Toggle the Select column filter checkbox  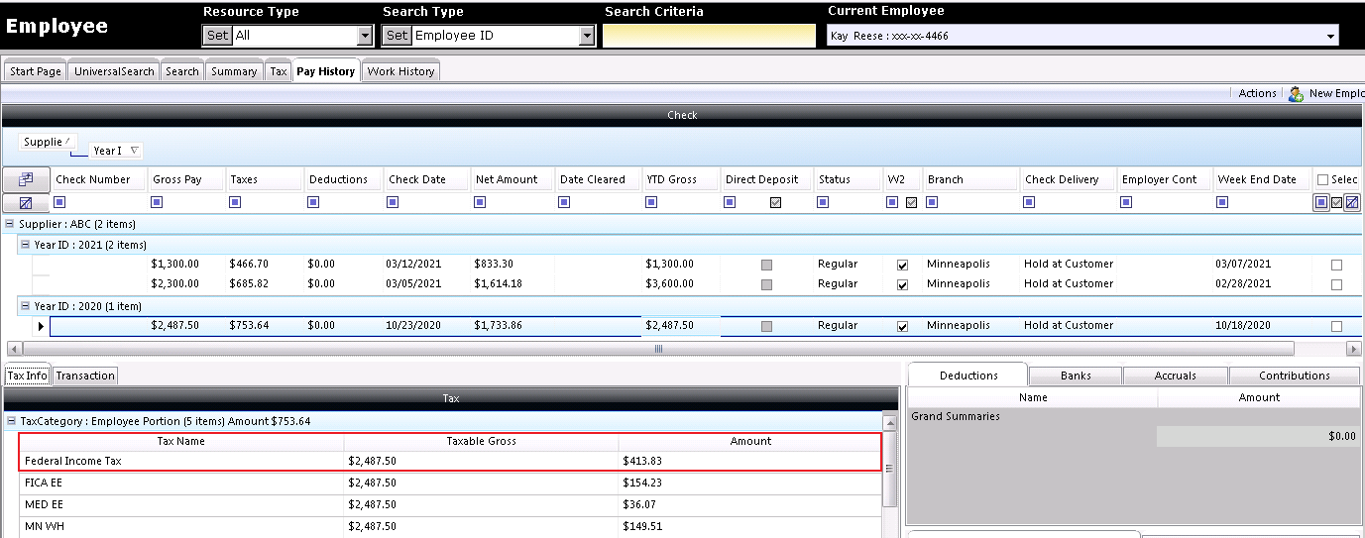pyautogui.click(x=1337, y=202)
